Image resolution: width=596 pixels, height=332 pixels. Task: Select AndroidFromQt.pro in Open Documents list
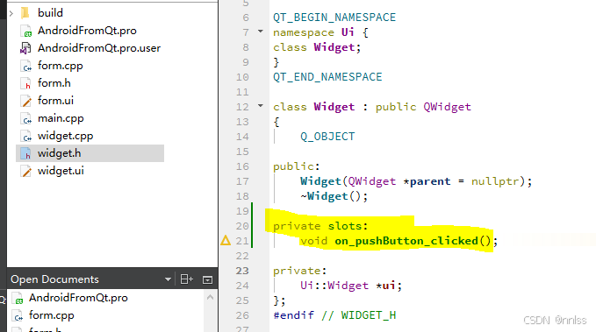click(x=78, y=298)
